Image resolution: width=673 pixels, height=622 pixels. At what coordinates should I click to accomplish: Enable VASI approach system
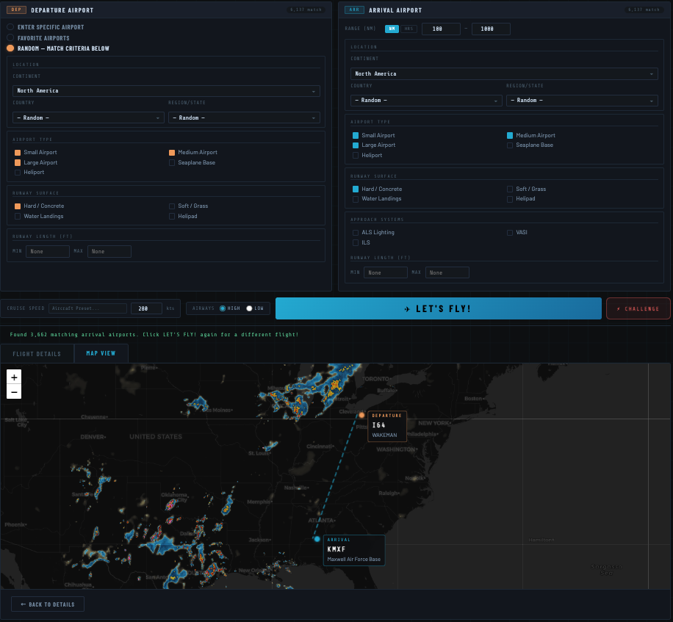509,233
